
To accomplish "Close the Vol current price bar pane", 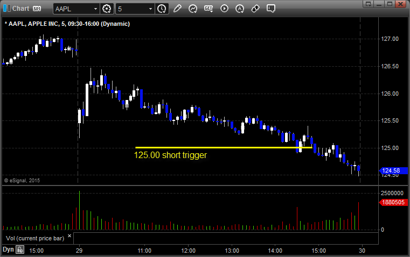I will tap(70, 236).
